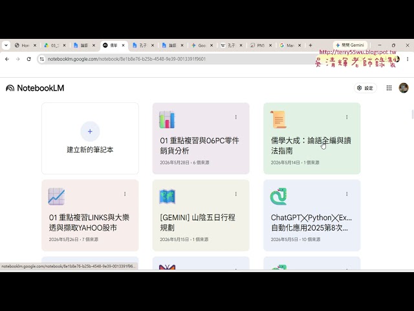This screenshot has width=414, height=311.
Task: Open the scroll icon of 儒學大成 notebook
Action: click(278, 119)
